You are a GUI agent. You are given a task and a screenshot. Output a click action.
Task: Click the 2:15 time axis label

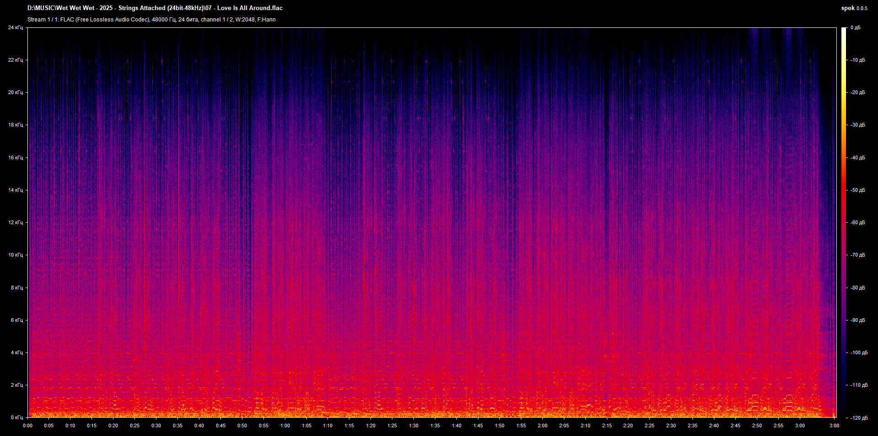pos(607,426)
